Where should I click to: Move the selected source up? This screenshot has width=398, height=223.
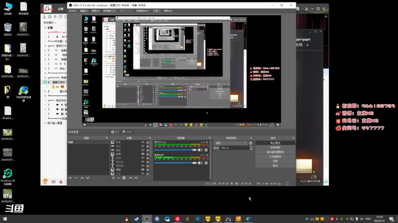[x=130, y=178]
